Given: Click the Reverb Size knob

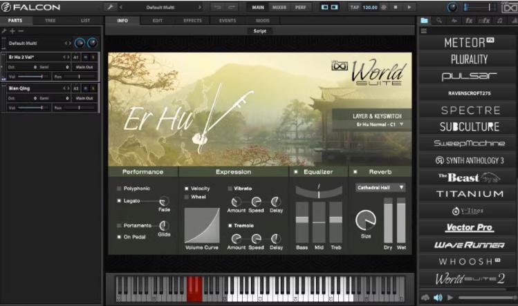Looking at the screenshot, I should tap(366, 220).
